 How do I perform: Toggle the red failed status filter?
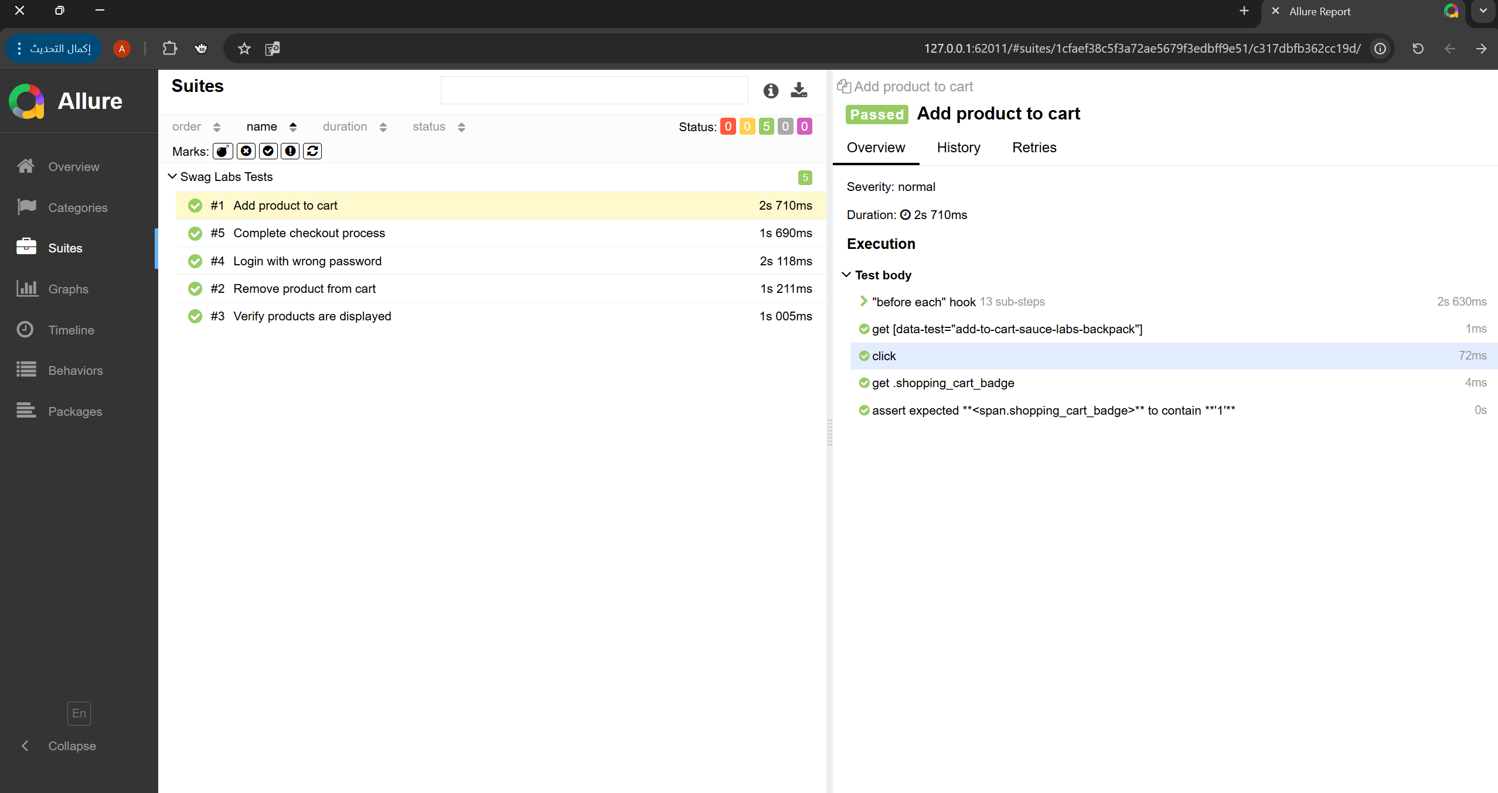pyautogui.click(x=728, y=127)
